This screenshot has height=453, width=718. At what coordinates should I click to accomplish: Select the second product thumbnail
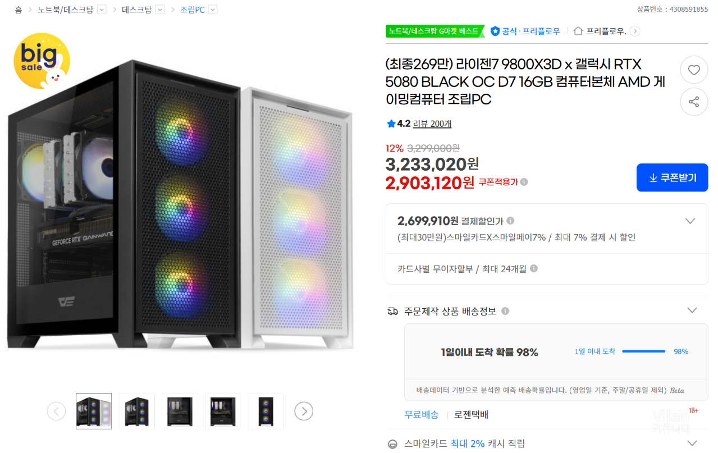pos(137,411)
